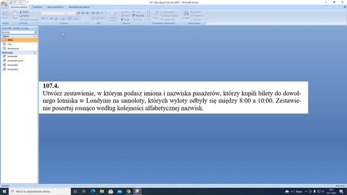The height and width of the screenshot is (195, 347).
Task: Click Save in Quick Access toolbar
Action: [x=11, y=2]
